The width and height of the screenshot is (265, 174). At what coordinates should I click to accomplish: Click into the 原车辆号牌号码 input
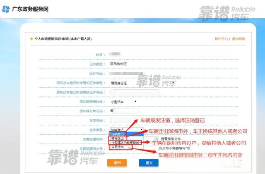coord(127,111)
